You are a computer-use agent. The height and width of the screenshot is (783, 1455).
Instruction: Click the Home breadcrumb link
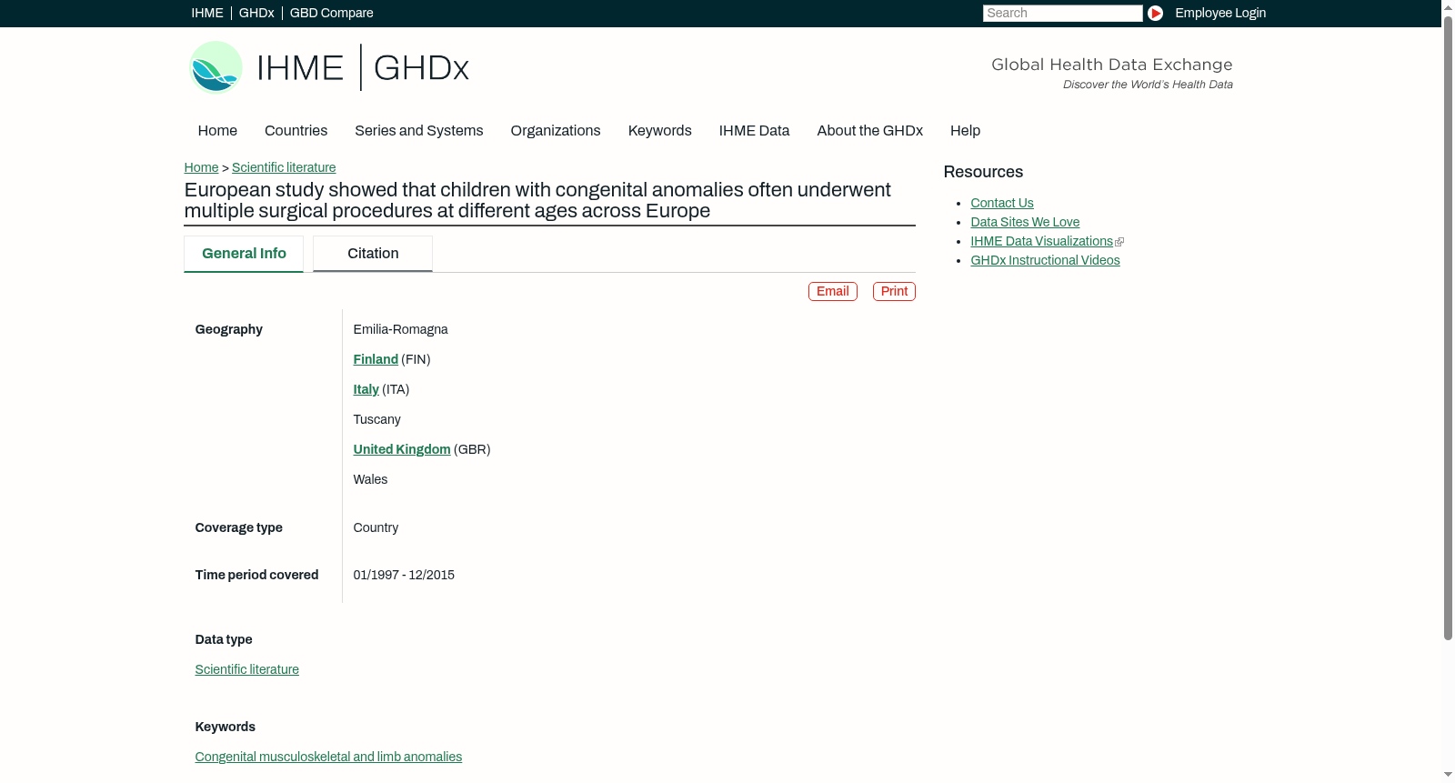pos(201,167)
